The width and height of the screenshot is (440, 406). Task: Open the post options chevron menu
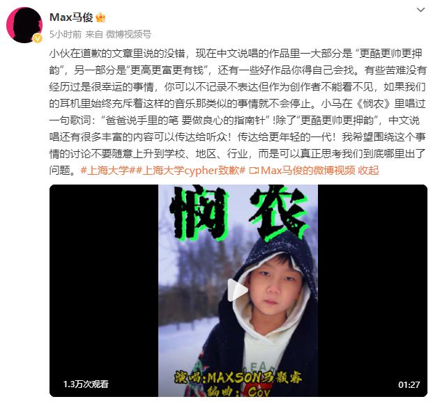420,10
